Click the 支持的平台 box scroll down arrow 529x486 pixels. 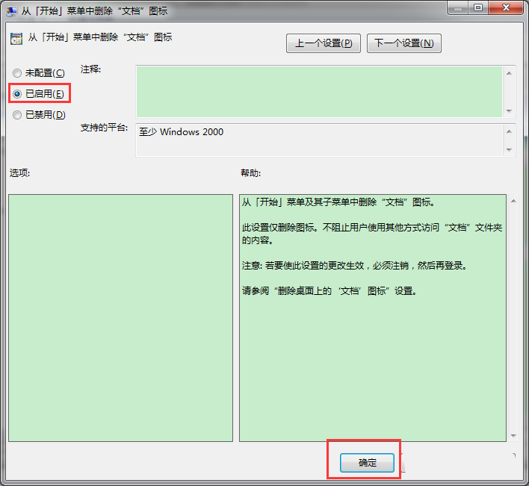[x=509, y=149]
